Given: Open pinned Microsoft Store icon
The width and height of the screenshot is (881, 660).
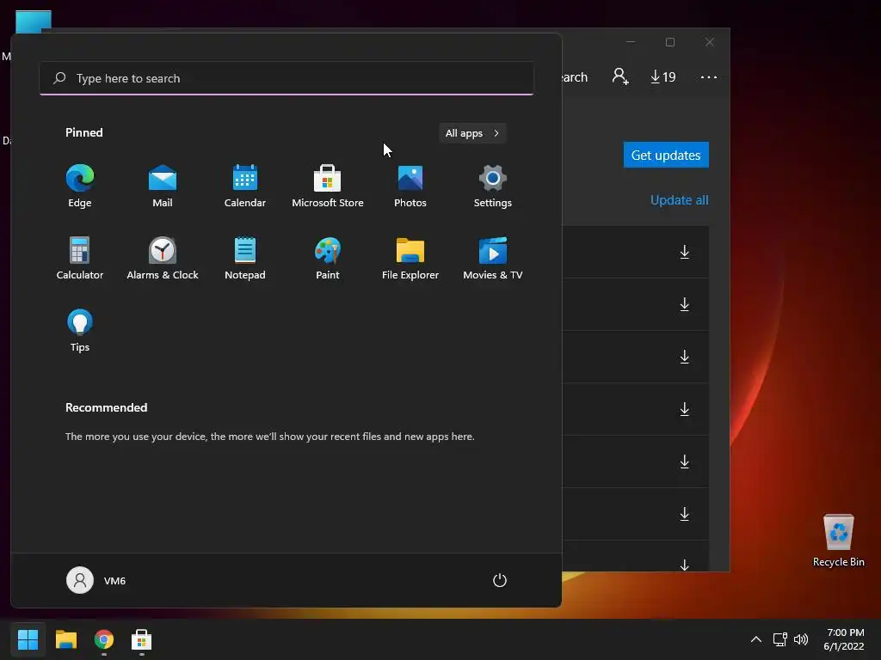Looking at the screenshot, I should click(328, 186).
